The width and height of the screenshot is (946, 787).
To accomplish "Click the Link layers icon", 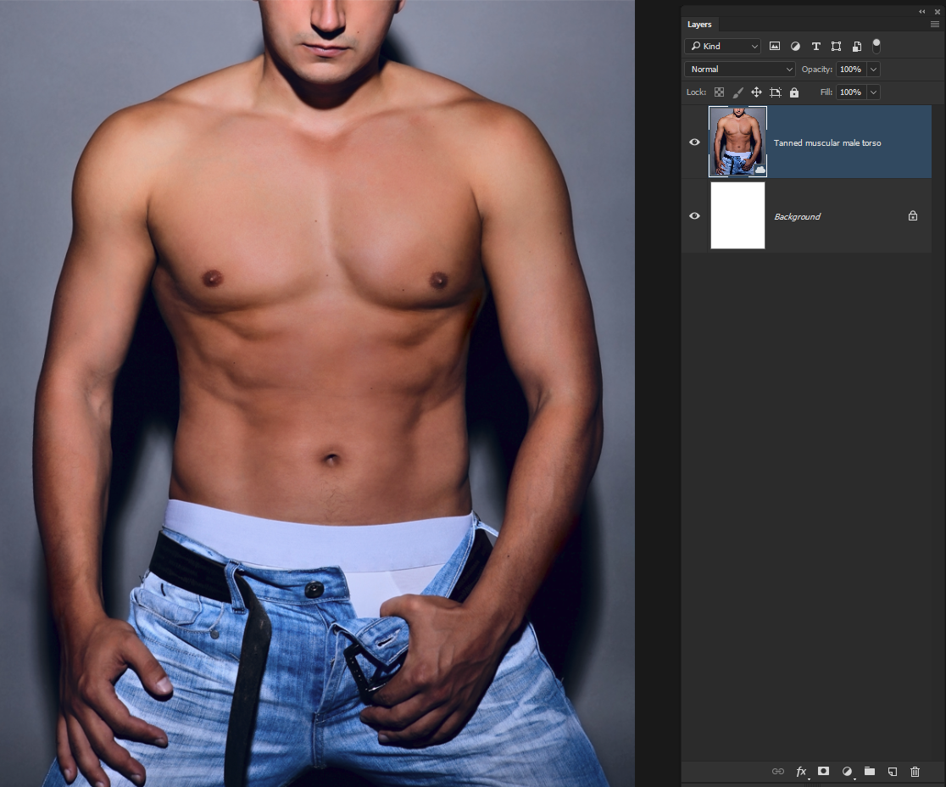I will point(778,771).
